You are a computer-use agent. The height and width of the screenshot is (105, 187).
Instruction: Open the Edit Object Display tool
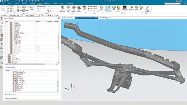(x=147, y=8)
